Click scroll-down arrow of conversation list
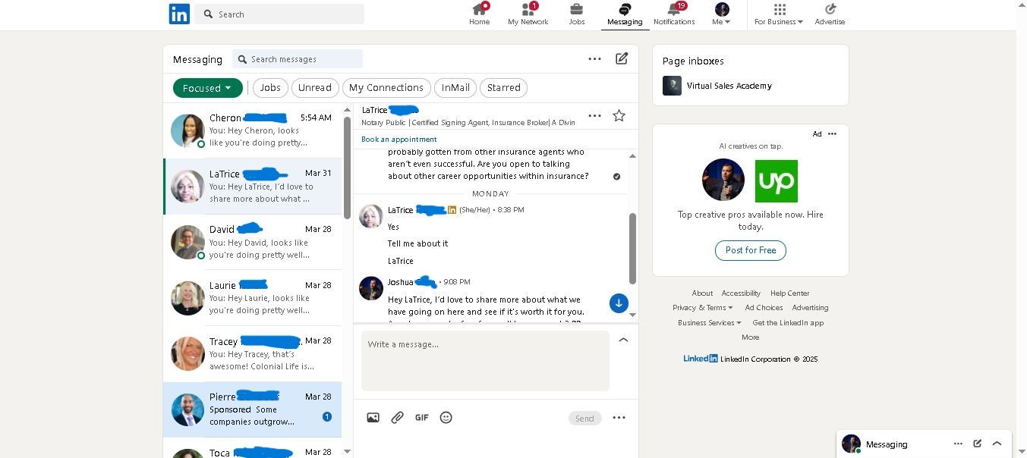The image size is (1027, 458). tap(348, 451)
